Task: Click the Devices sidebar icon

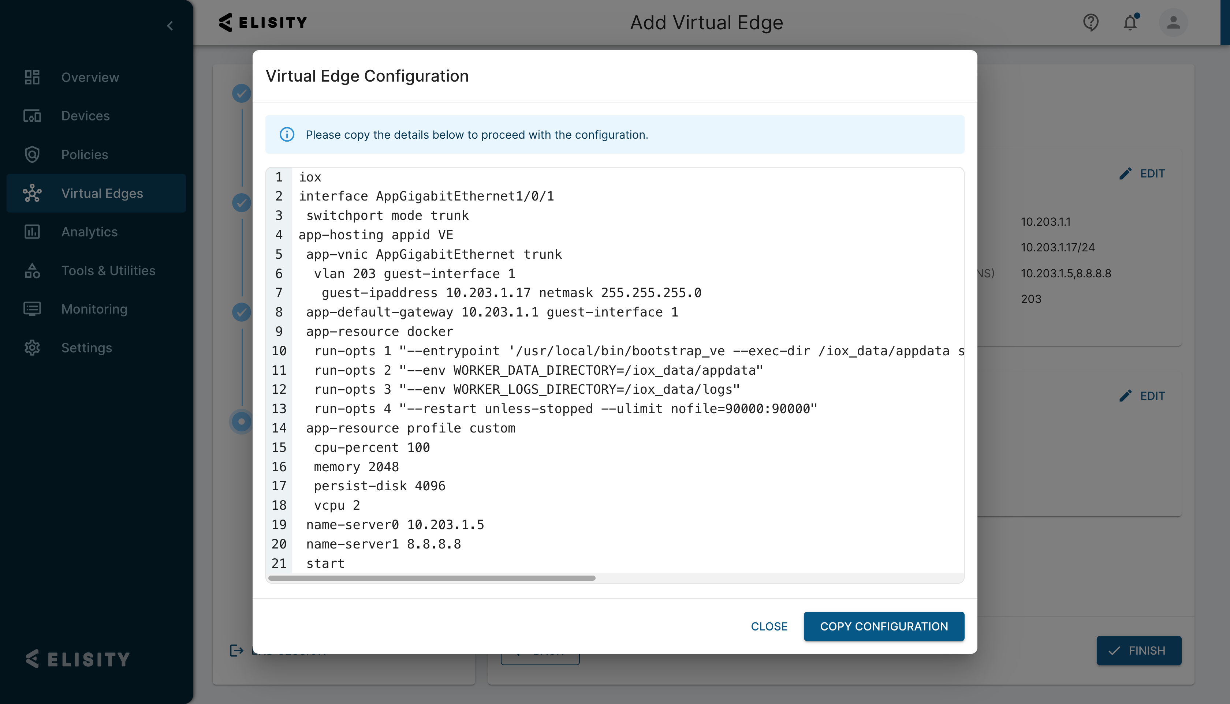Action: 32,116
